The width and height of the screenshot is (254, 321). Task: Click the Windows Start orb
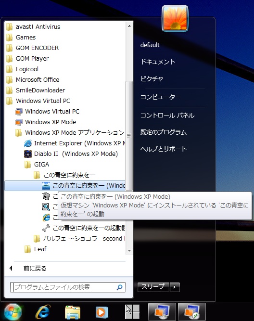click(x=13, y=312)
